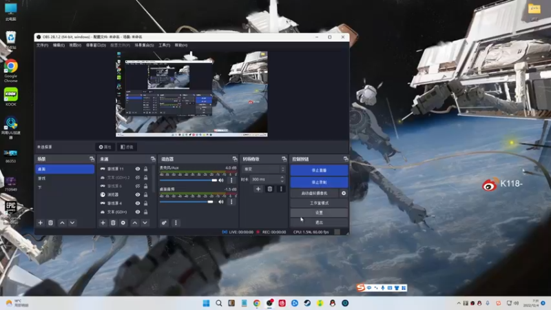Select the 桌面 scene in list
The width and height of the screenshot is (551, 310).
point(65,169)
